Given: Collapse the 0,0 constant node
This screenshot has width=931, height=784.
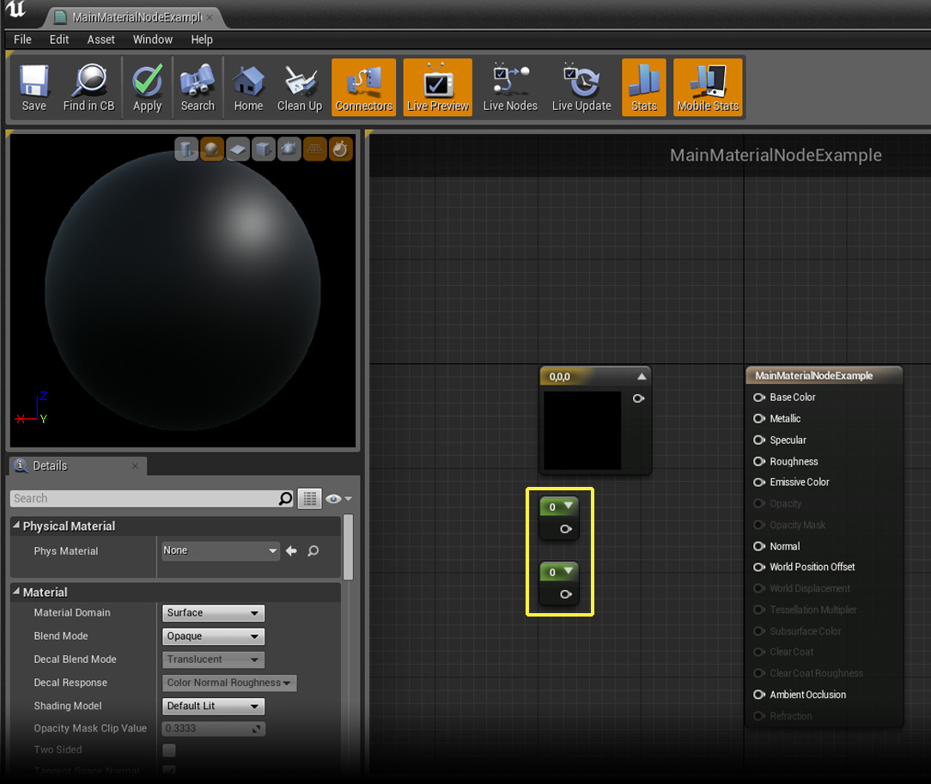Looking at the screenshot, I should (641, 375).
